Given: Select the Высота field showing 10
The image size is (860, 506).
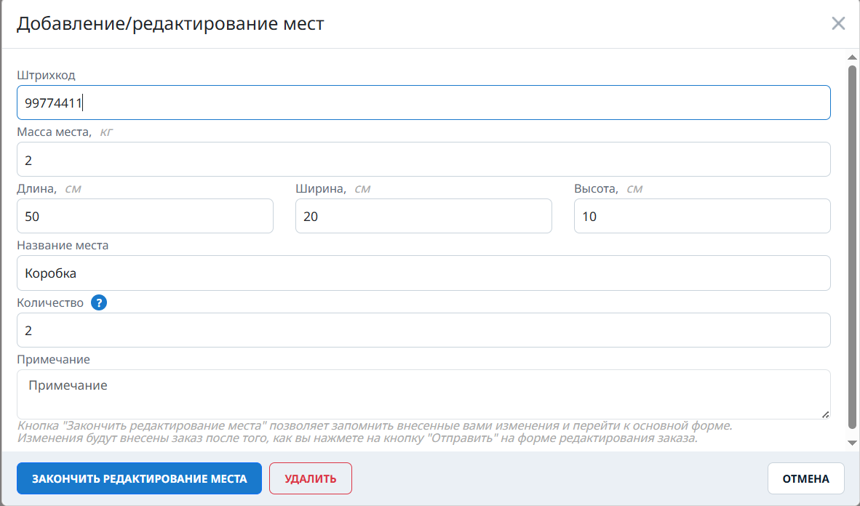Looking at the screenshot, I should tap(701, 215).
